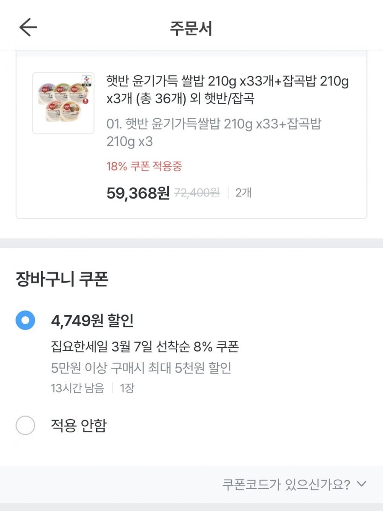Click the chevron beside 쿠폰코드가 있으신가요?
This screenshot has height=511, width=383.
(x=361, y=484)
